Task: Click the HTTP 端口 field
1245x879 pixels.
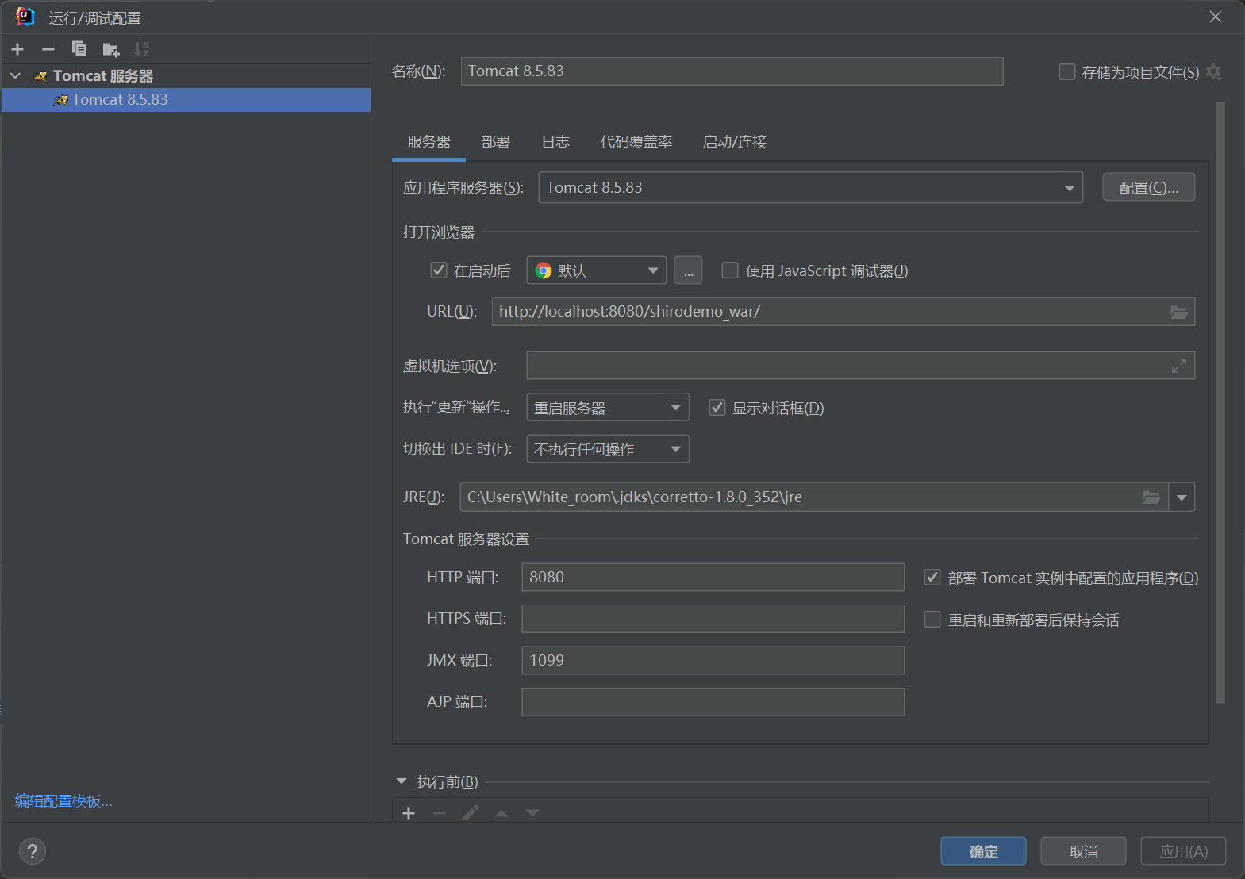Action: 713,578
